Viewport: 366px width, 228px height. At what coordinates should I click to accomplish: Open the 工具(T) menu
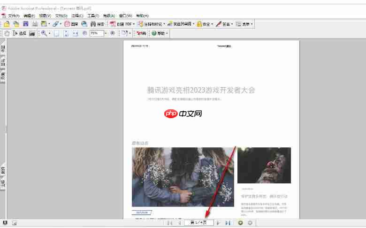93,16
